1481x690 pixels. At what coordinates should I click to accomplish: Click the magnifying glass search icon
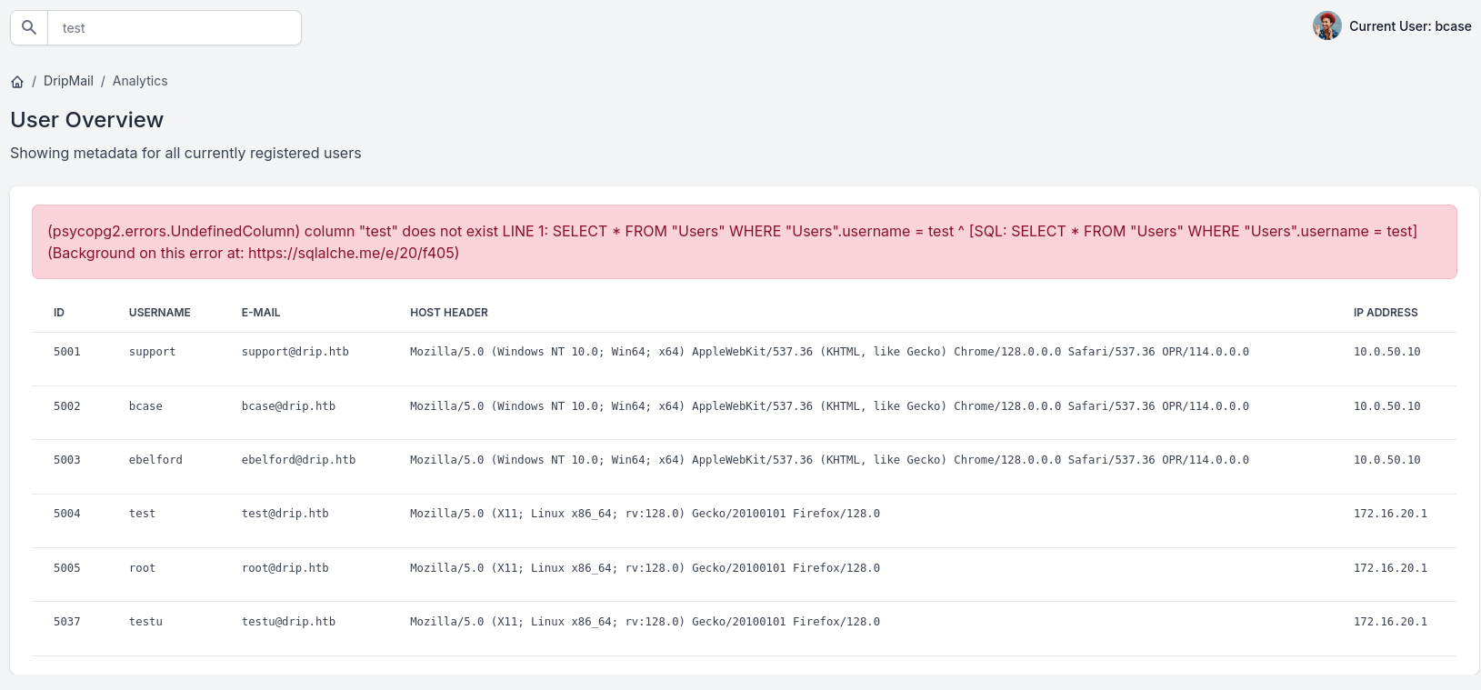click(29, 27)
